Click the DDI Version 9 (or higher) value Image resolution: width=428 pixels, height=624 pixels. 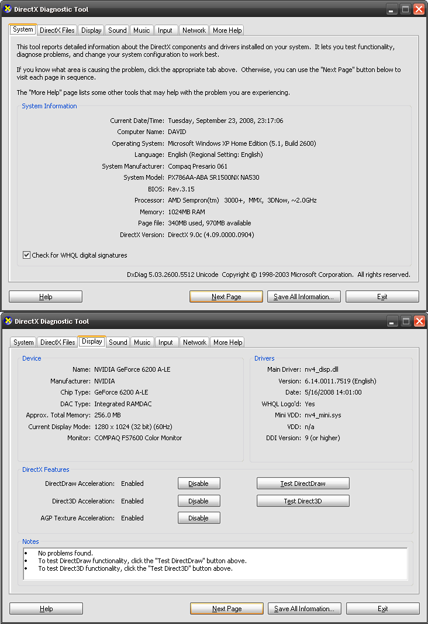pyautogui.click(x=322, y=438)
